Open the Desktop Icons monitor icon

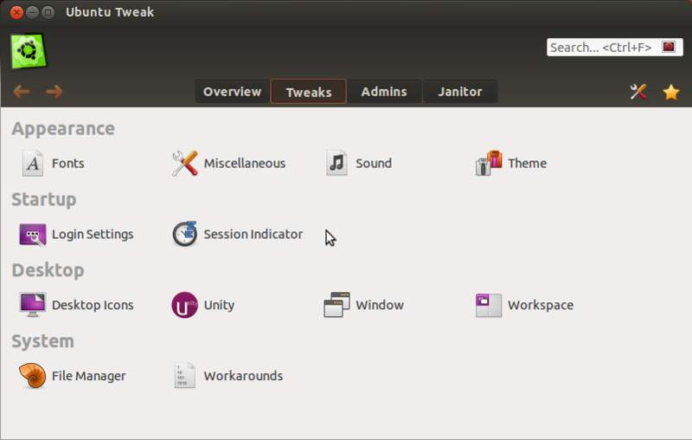[x=33, y=305]
